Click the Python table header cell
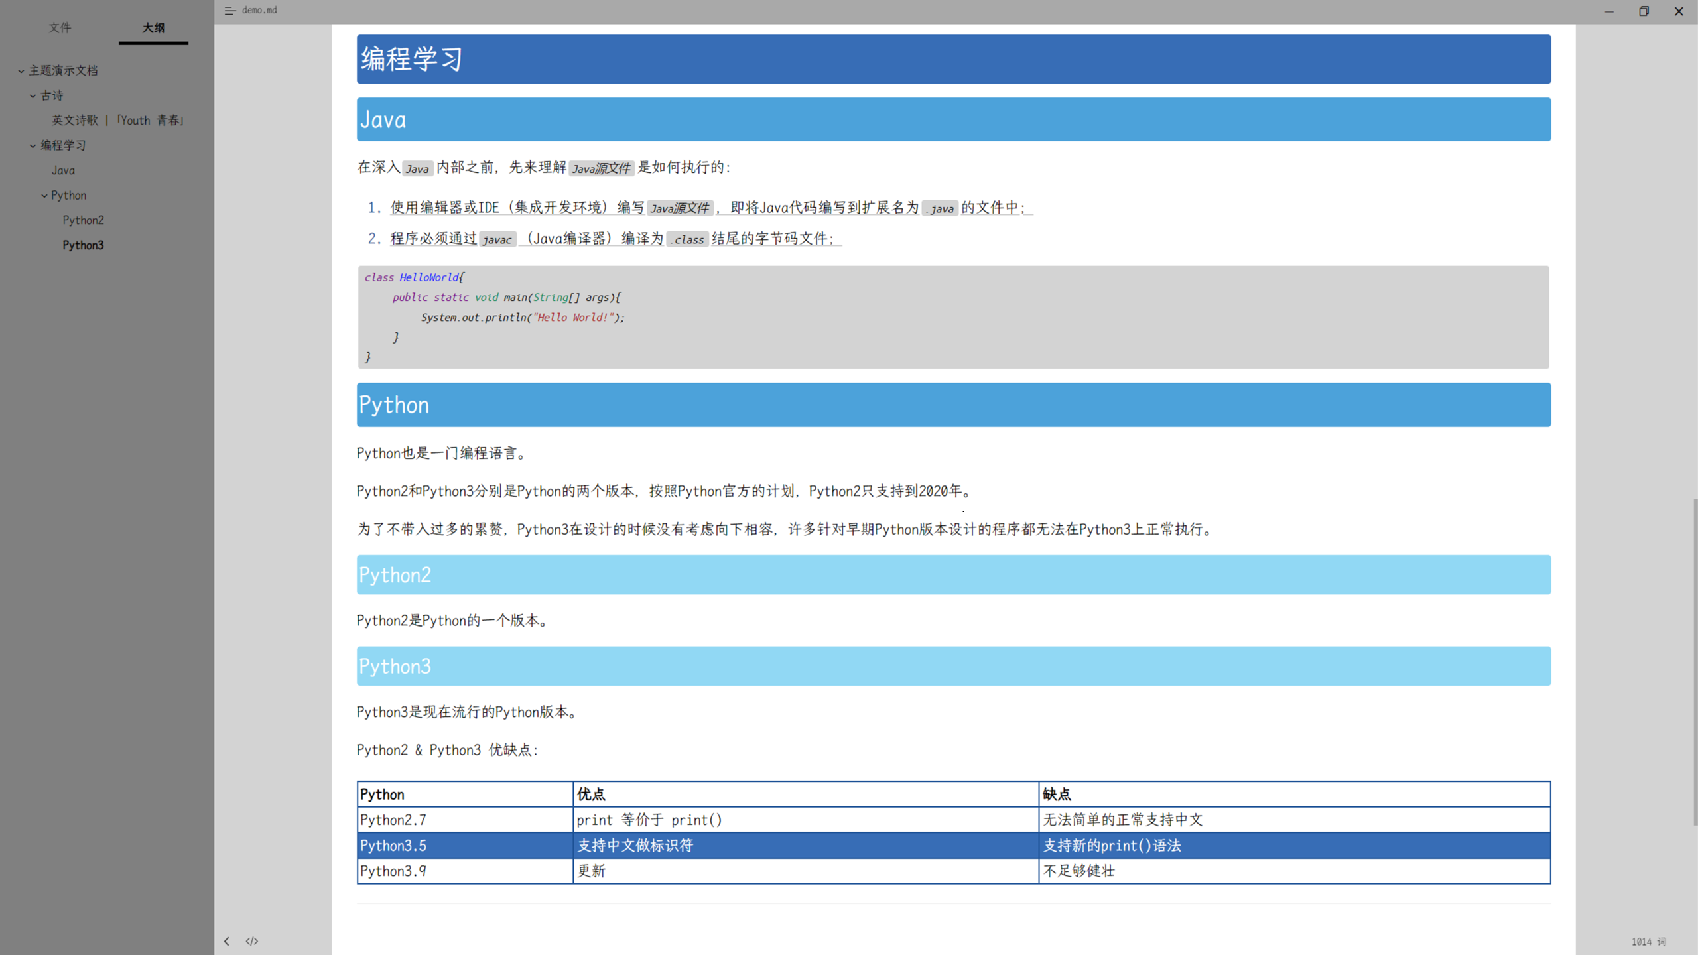This screenshot has height=955, width=1698. click(465, 794)
